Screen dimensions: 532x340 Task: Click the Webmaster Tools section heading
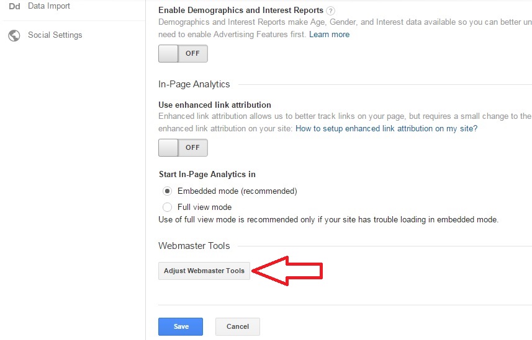pos(194,246)
